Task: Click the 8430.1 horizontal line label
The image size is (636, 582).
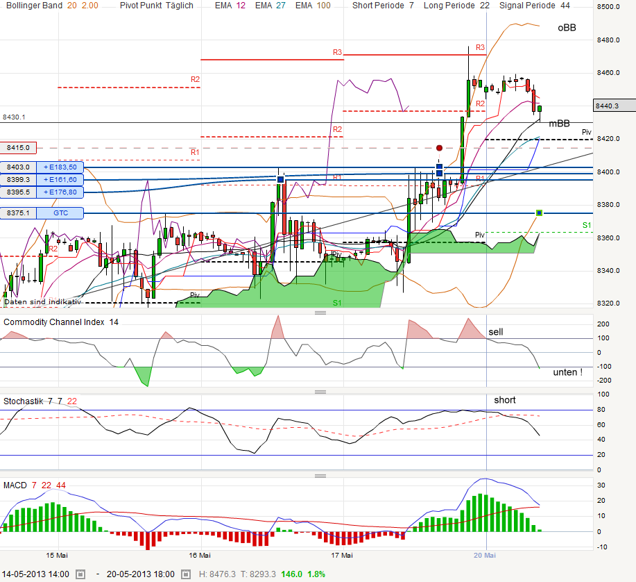Action: [14, 117]
